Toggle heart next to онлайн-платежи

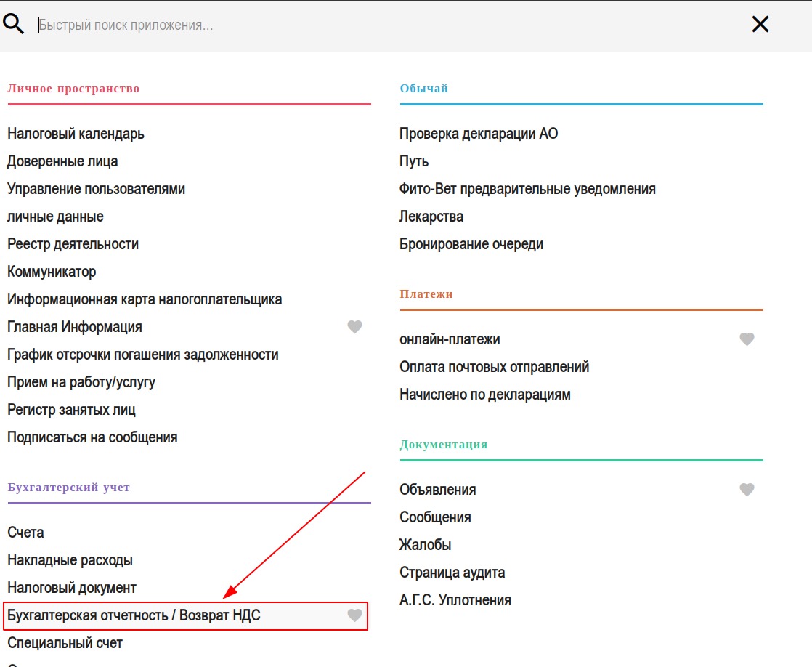coord(747,339)
